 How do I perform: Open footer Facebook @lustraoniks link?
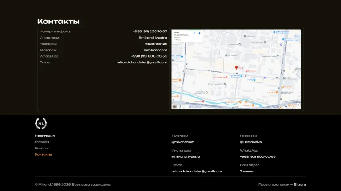pos(250,142)
